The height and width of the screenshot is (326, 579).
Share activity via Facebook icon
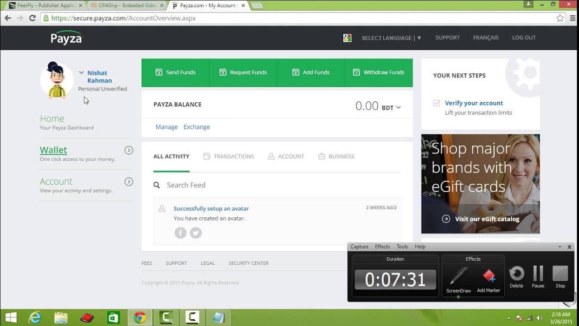180,233
